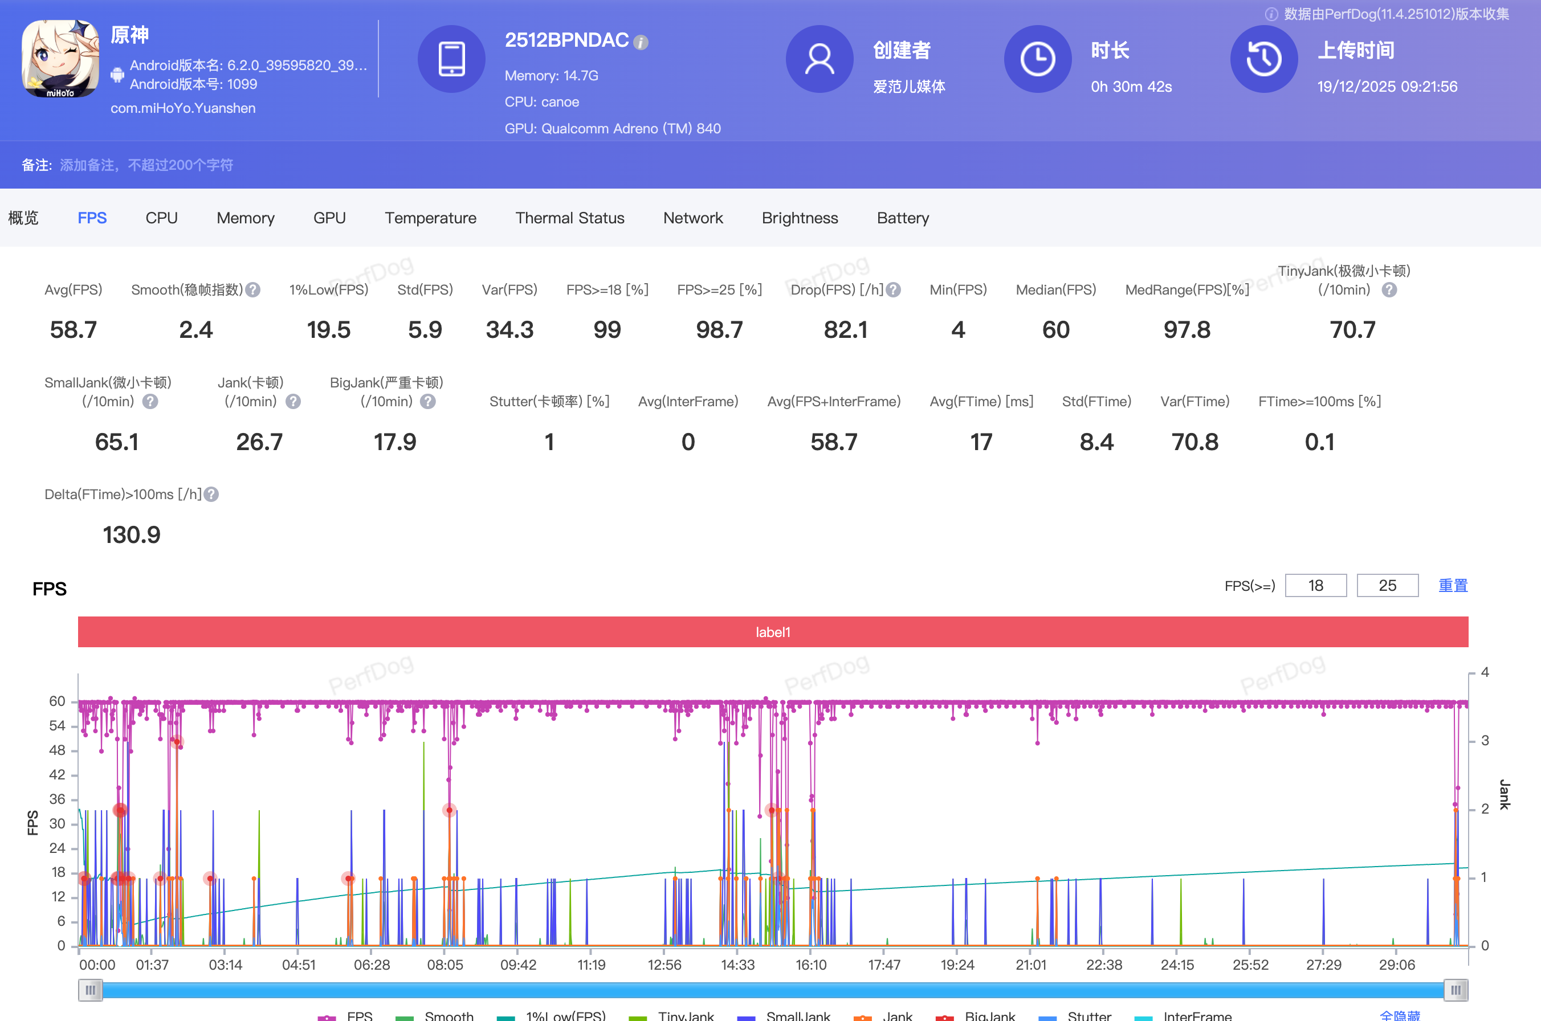Switch to the CPU tab
The width and height of the screenshot is (1541, 1021).
(x=161, y=218)
